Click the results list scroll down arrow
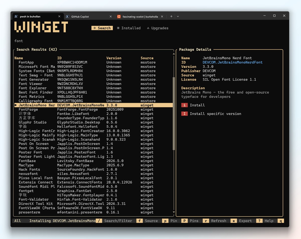The image size is (301, 239). pyautogui.click(x=174, y=212)
